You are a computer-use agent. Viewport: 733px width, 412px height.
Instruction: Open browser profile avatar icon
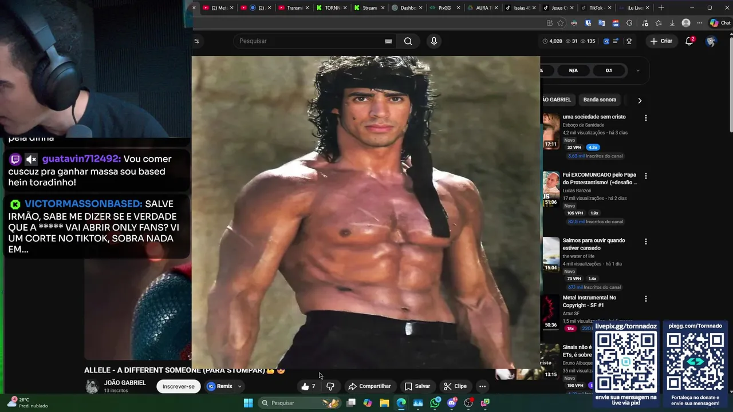tap(686, 23)
